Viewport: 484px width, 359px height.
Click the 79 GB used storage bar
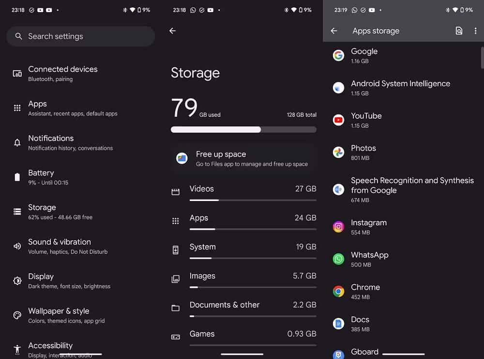[x=243, y=130]
